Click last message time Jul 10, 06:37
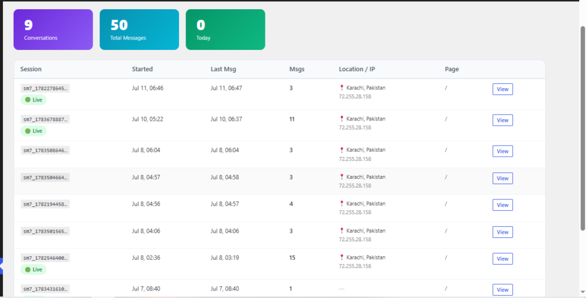The width and height of the screenshot is (586, 298). click(x=227, y=119)
